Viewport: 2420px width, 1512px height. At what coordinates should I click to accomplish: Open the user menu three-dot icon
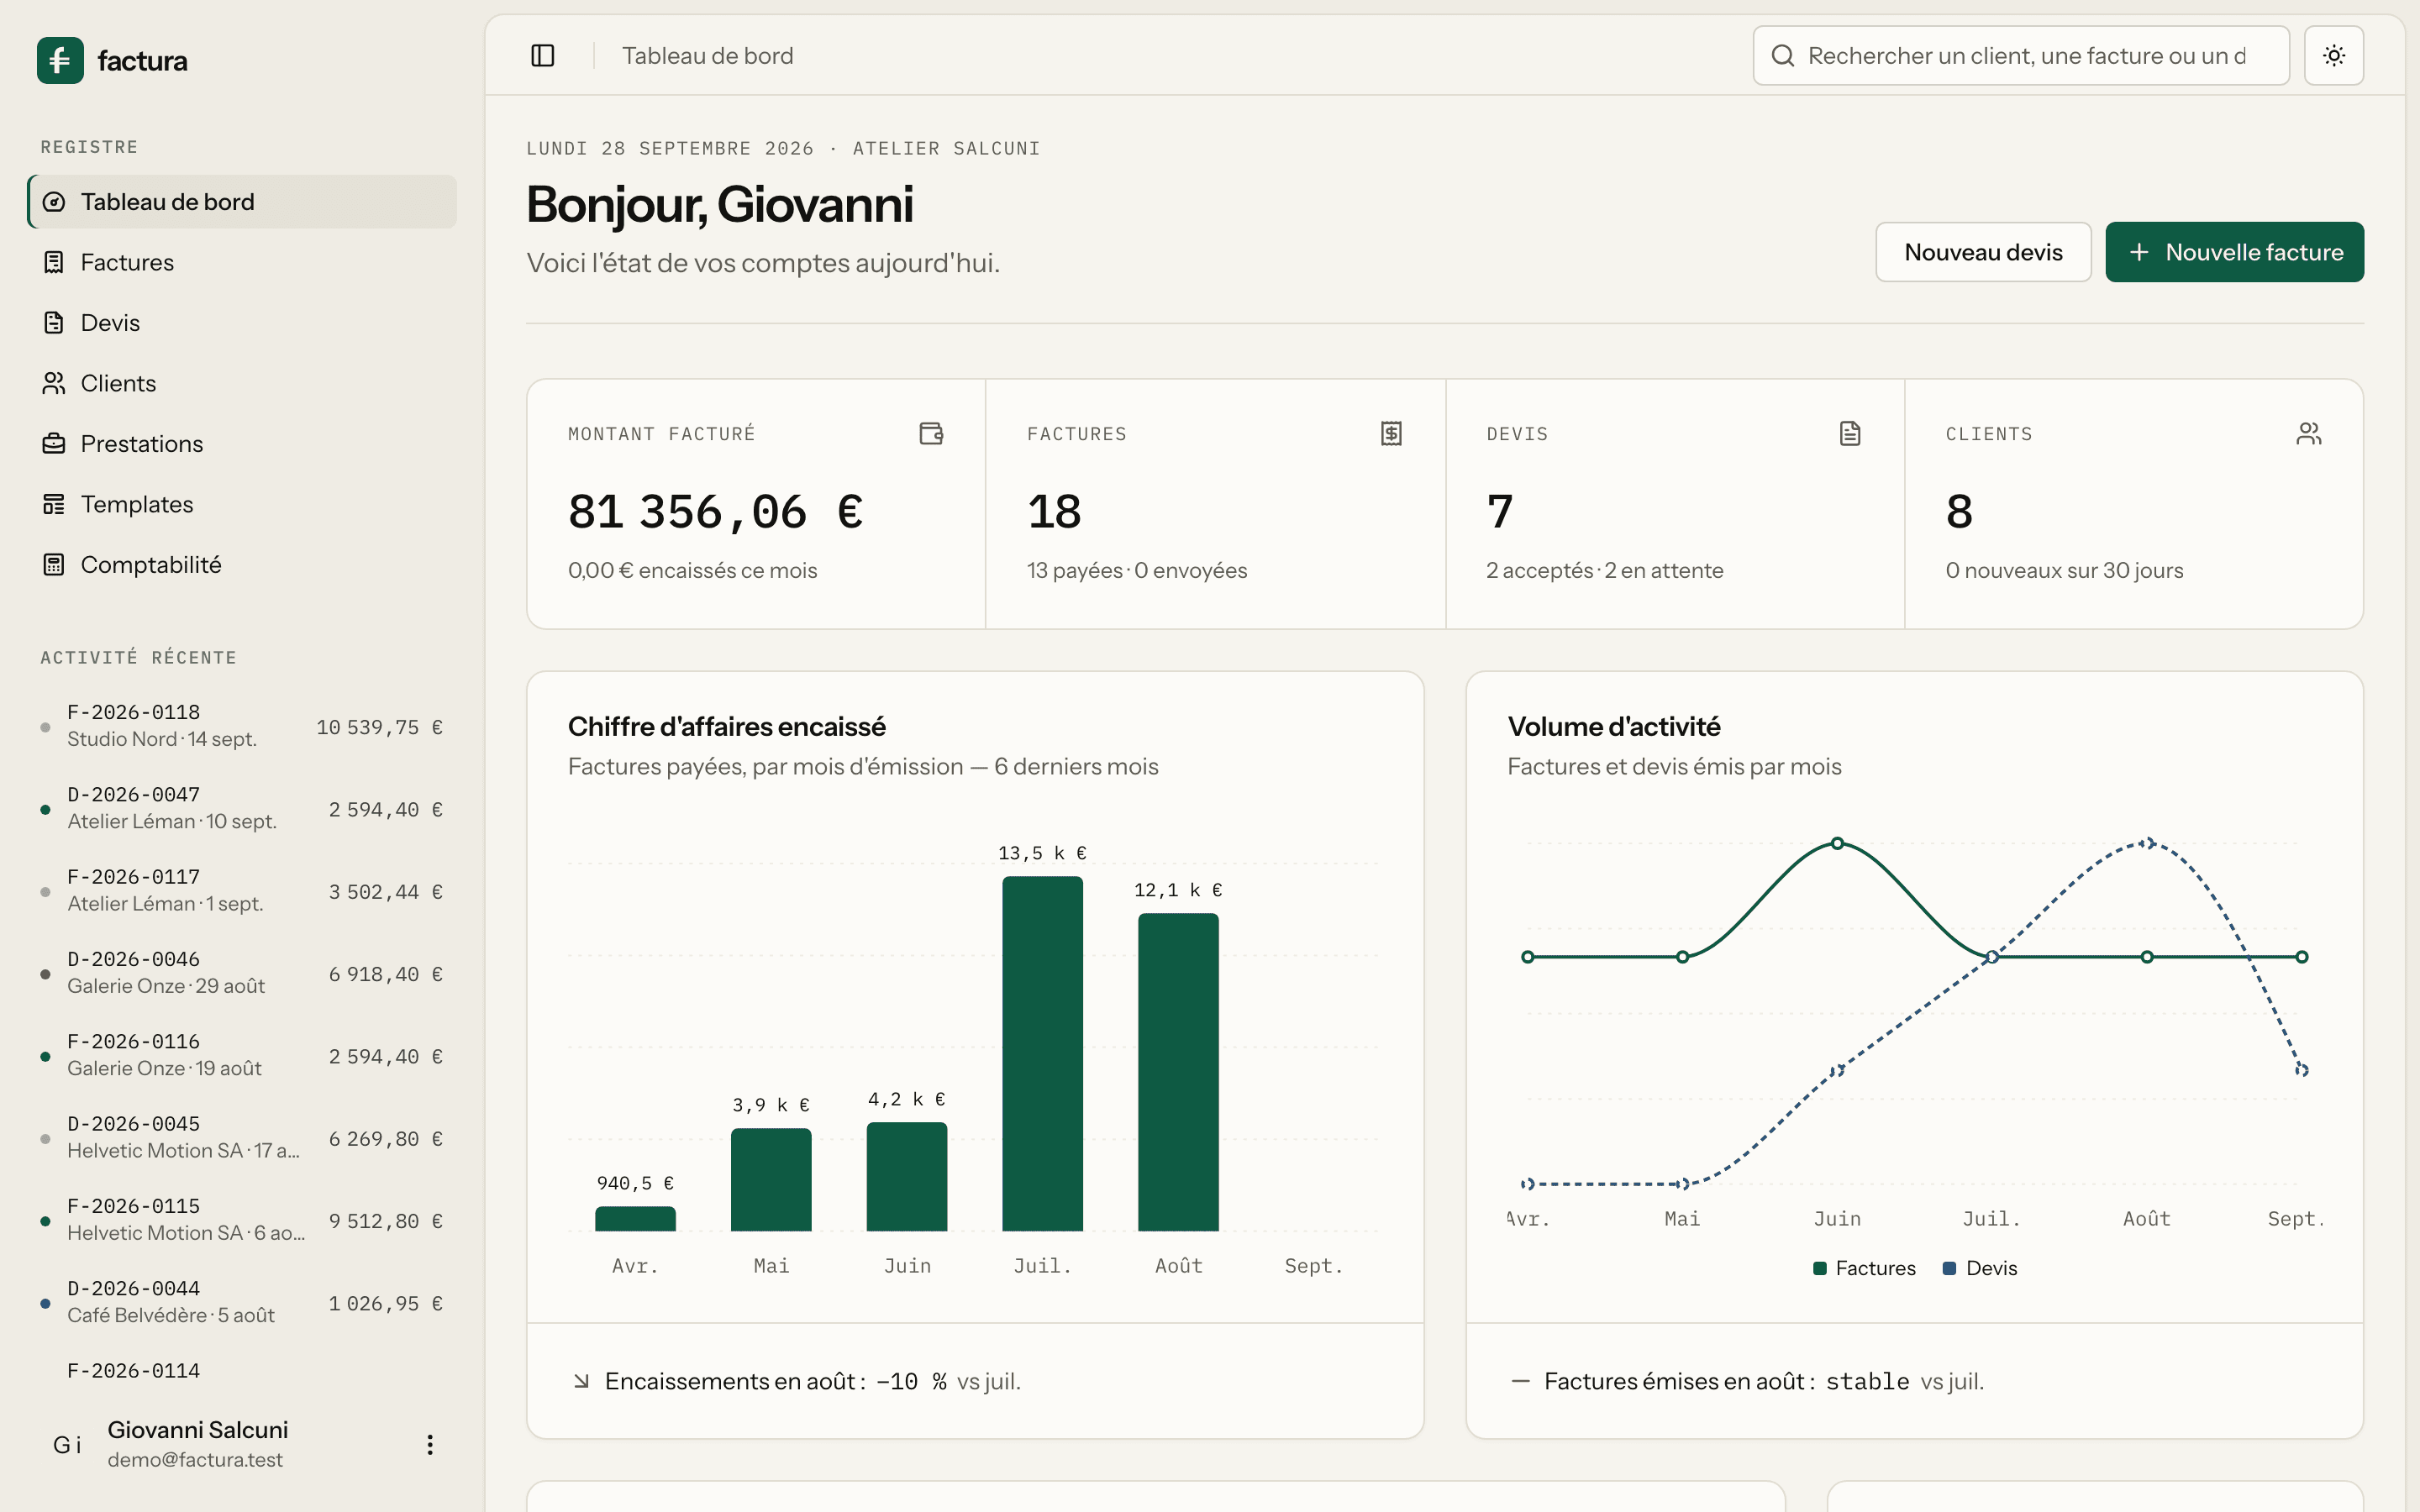[x=430, y=1444]
